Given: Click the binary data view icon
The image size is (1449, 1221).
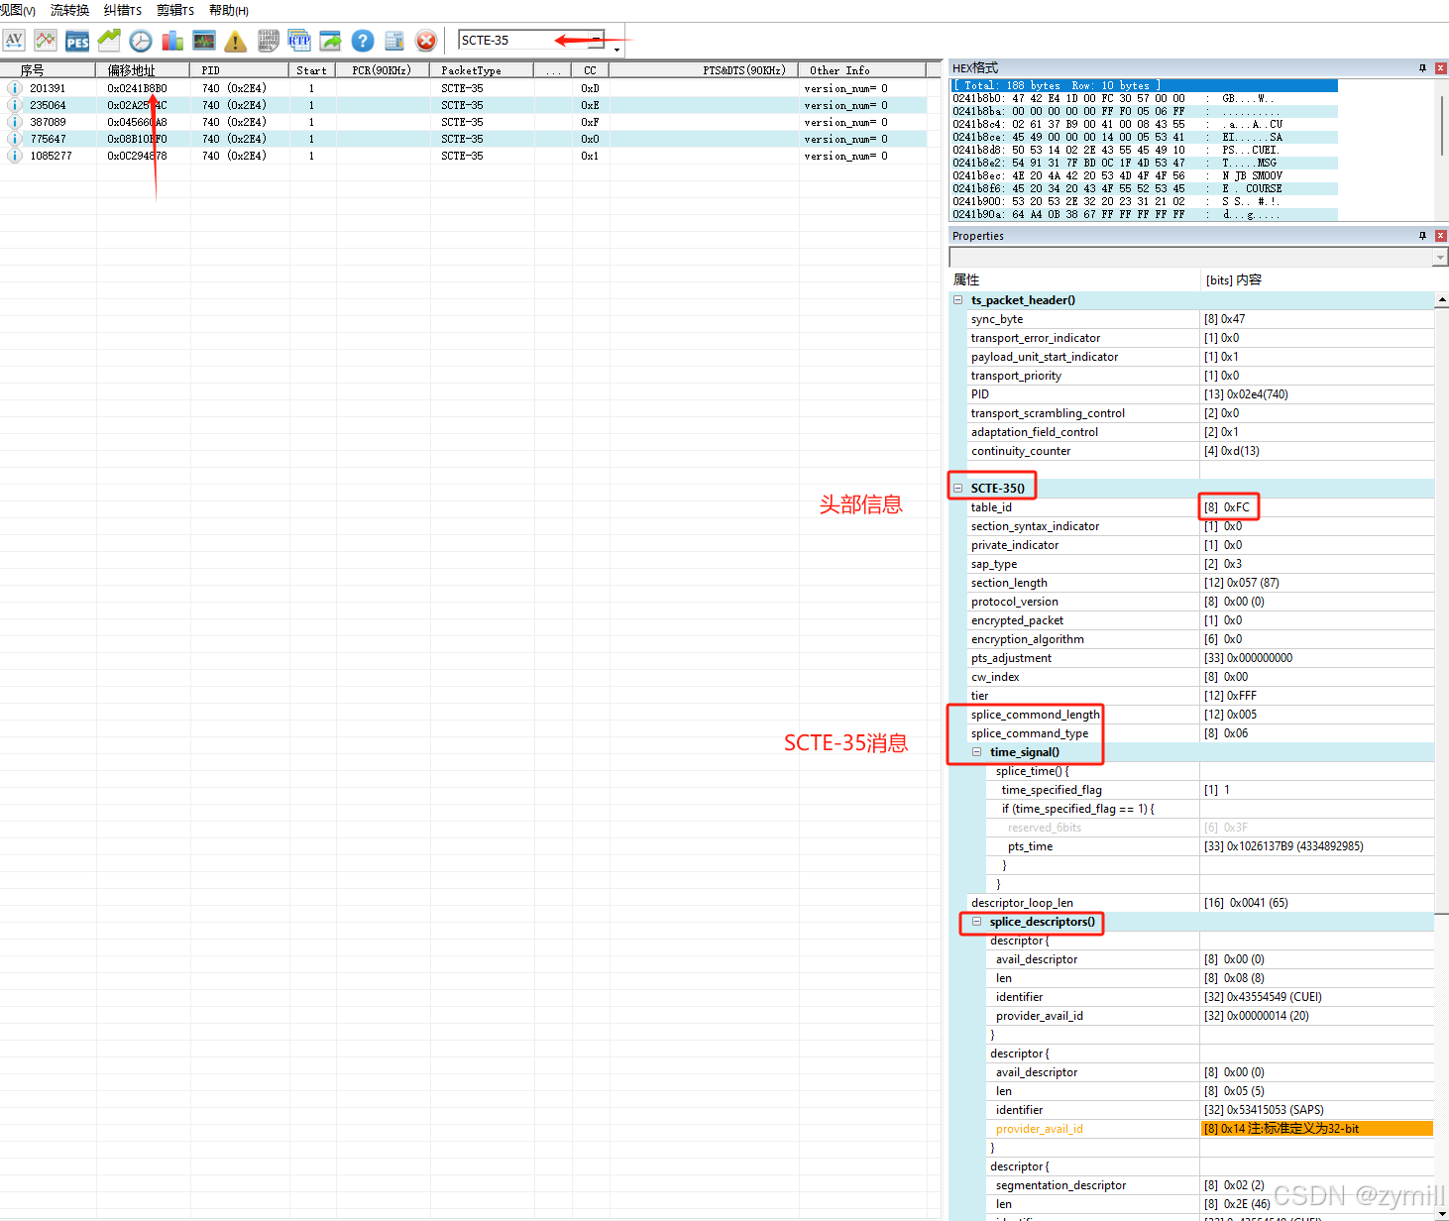Looking at the screenshot, I should (268, 41).
